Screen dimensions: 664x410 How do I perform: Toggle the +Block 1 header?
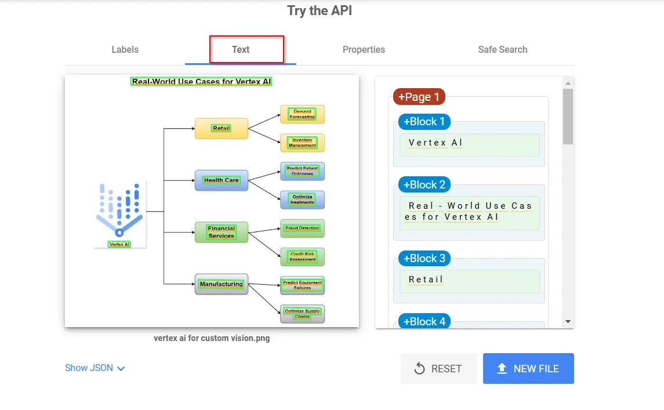pos(424,122)
